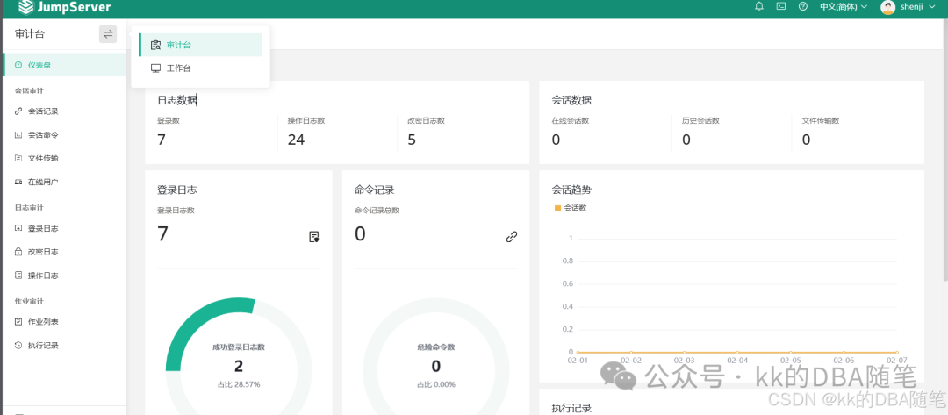This screenshot has width=948, height=415.
Task: Click the help question mark icon
Action: point(803,7)
